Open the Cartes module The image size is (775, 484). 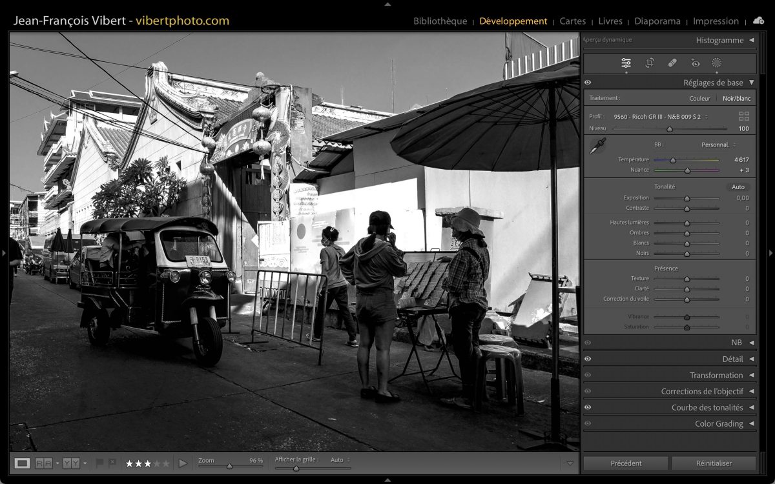click(572, 21)
